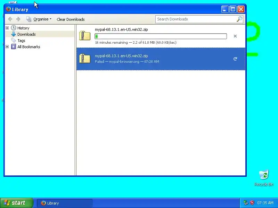278x208 pixels.
Task: Open the Windows start menu
Action: 16,203
